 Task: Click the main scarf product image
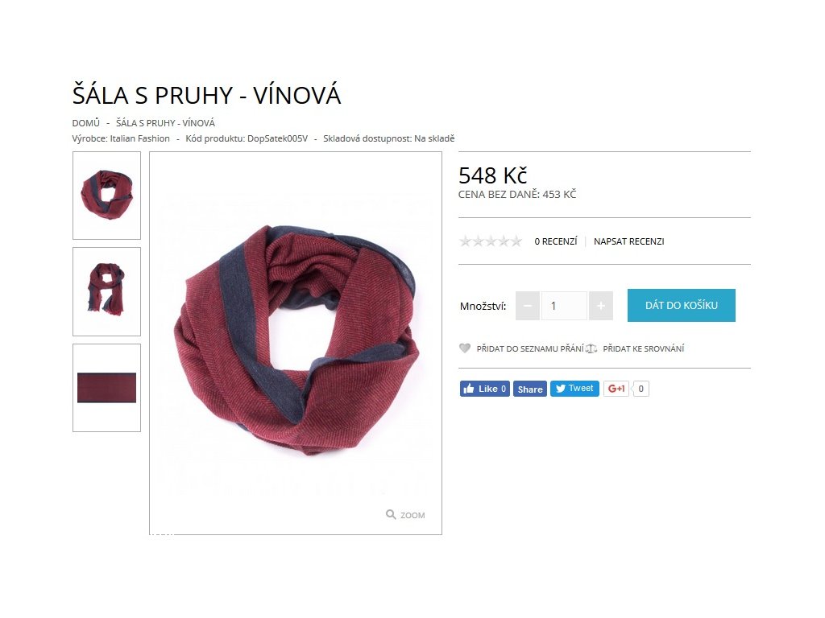pos(296,343)
